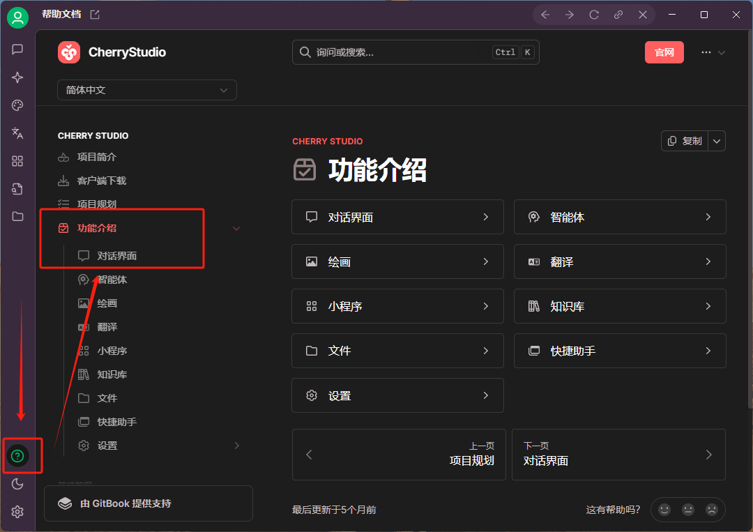Image resolution: width=753 pixels, height=532 pixels.
Task: Open the agents sparkle sidebar icon
Action: (x=17, y=77)
